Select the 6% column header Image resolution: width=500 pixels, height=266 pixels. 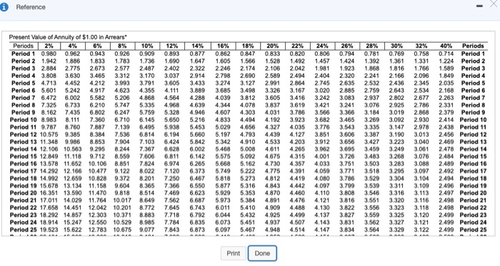[x=97, y=46]
